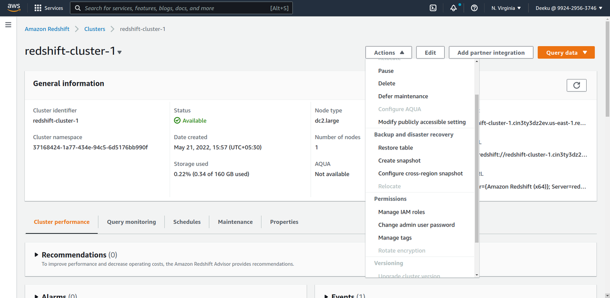This screenshot has height=298, width=610.
Task: Refresh General information with reload icon
Action: point(577,85)
